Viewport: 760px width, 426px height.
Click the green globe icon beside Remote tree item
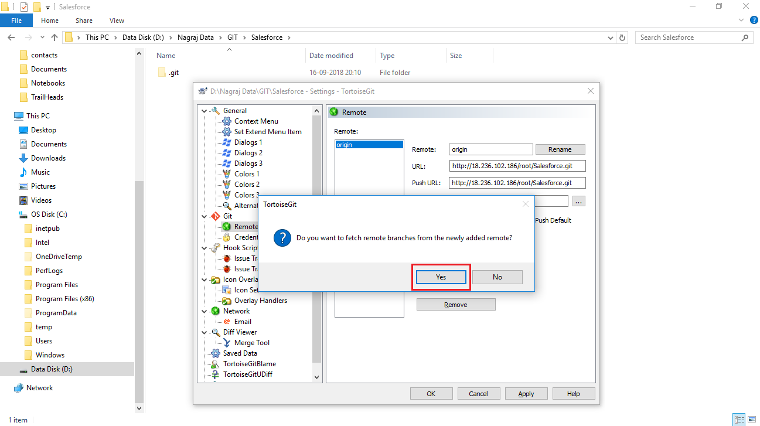[x=227, y=227]
